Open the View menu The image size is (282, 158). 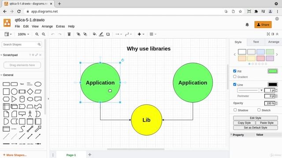[x=35, y=26]
